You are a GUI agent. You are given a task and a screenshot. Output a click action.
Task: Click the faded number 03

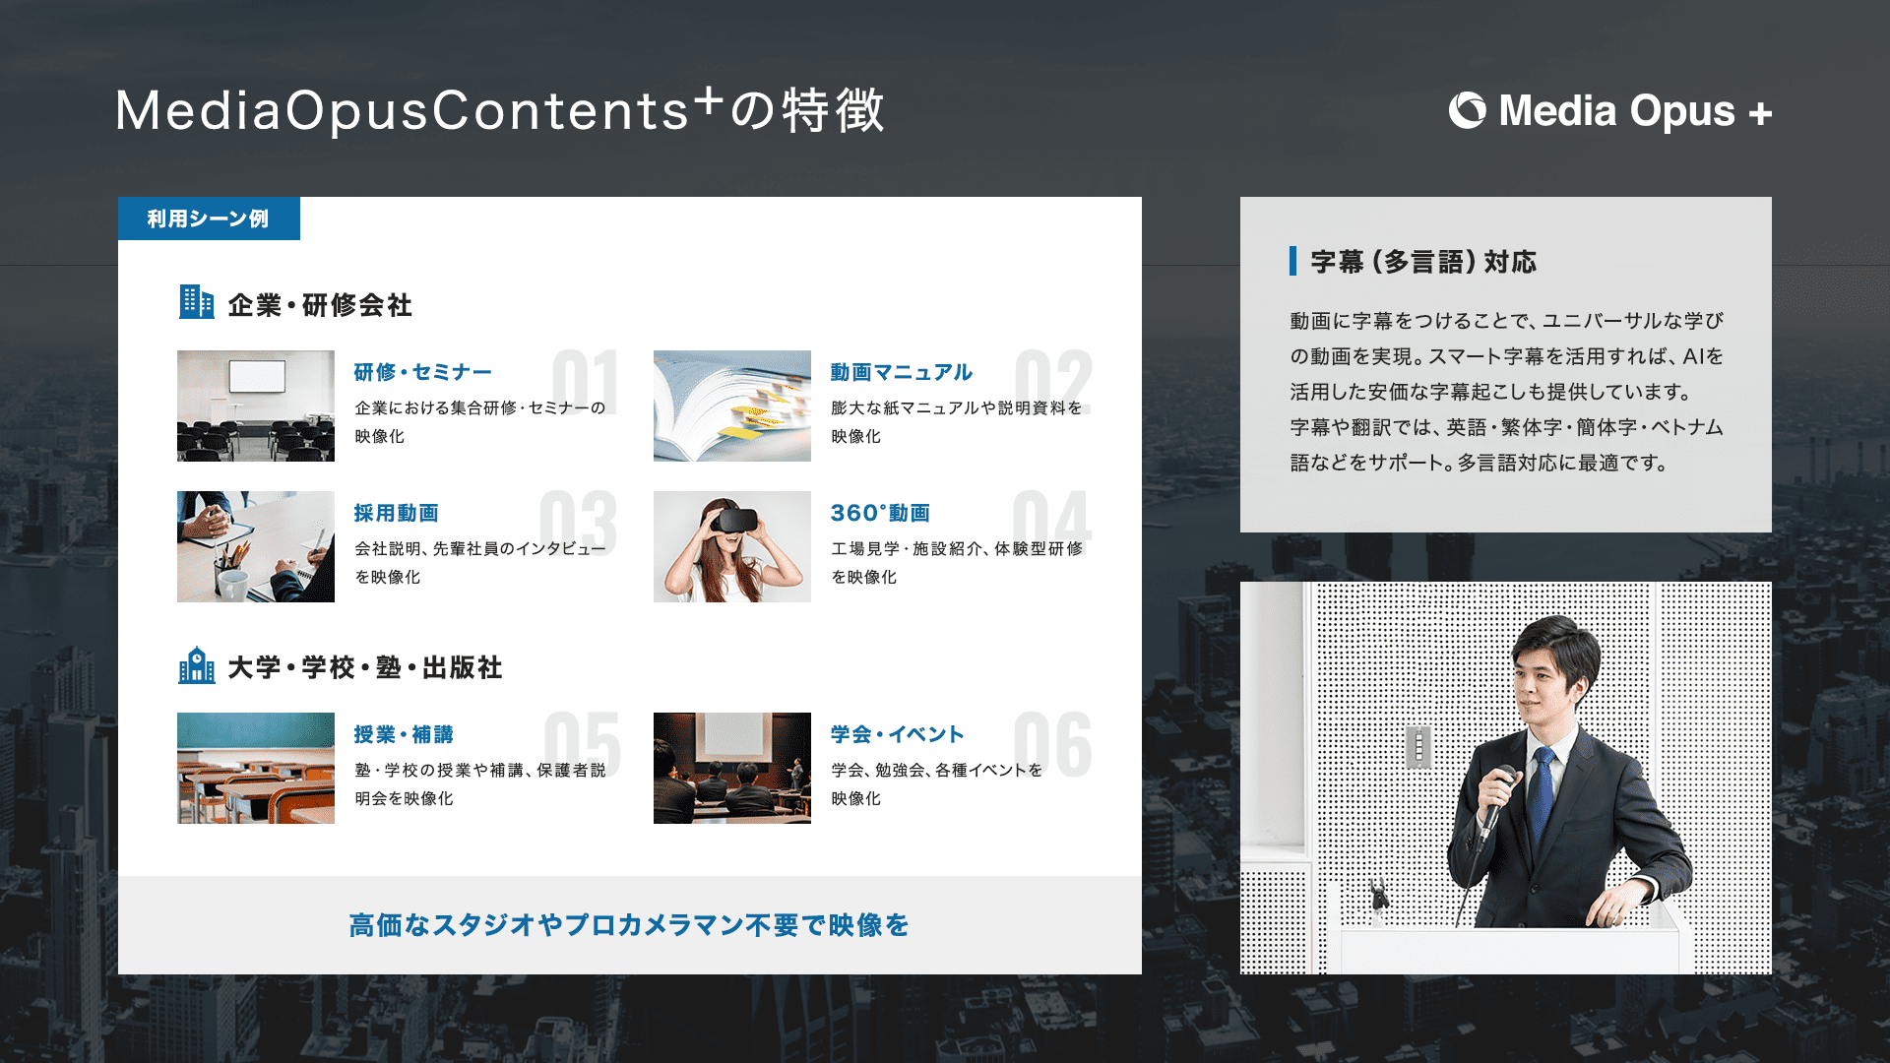coord(579,523)
